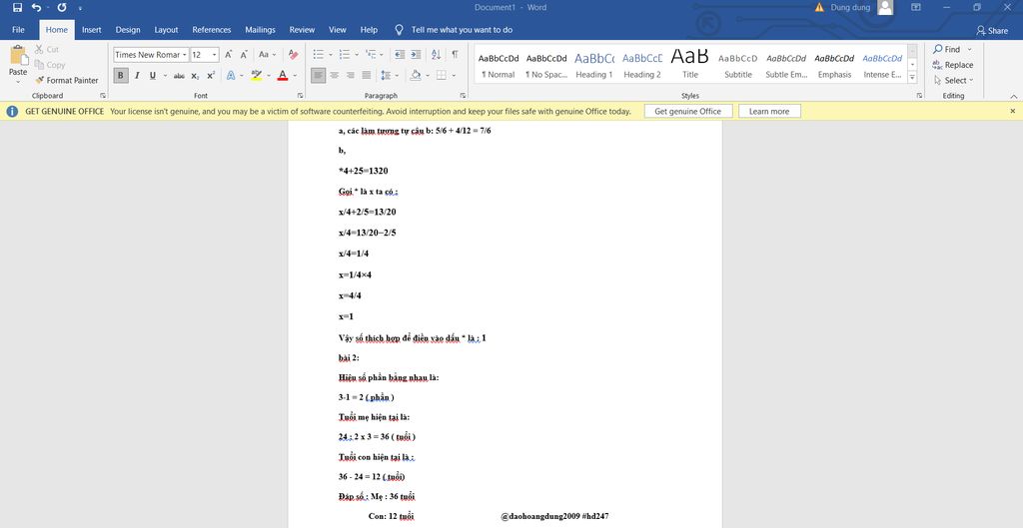Open Font dialog box launcher
Screen dimensions: 1023x528
[x=301, y=95]
